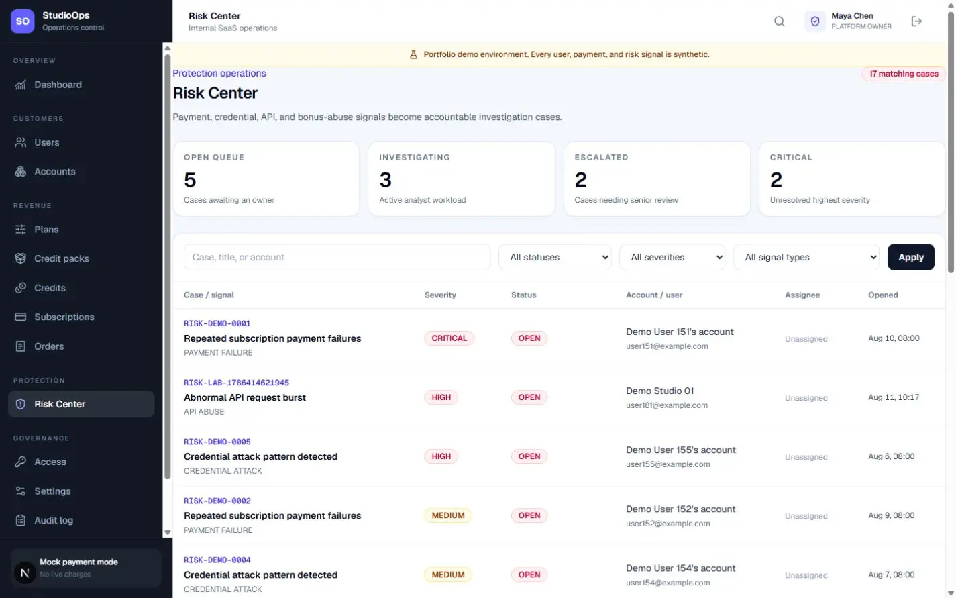Open case RISK-LAB-1786414621945 link
The width and height of the screenshot is (956, 598).
[236, 383]
